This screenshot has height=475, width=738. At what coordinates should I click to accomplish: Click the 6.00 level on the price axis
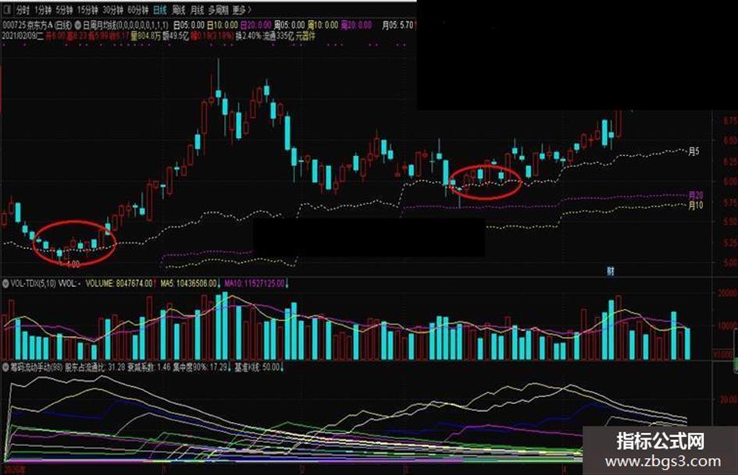coord(730,181)
